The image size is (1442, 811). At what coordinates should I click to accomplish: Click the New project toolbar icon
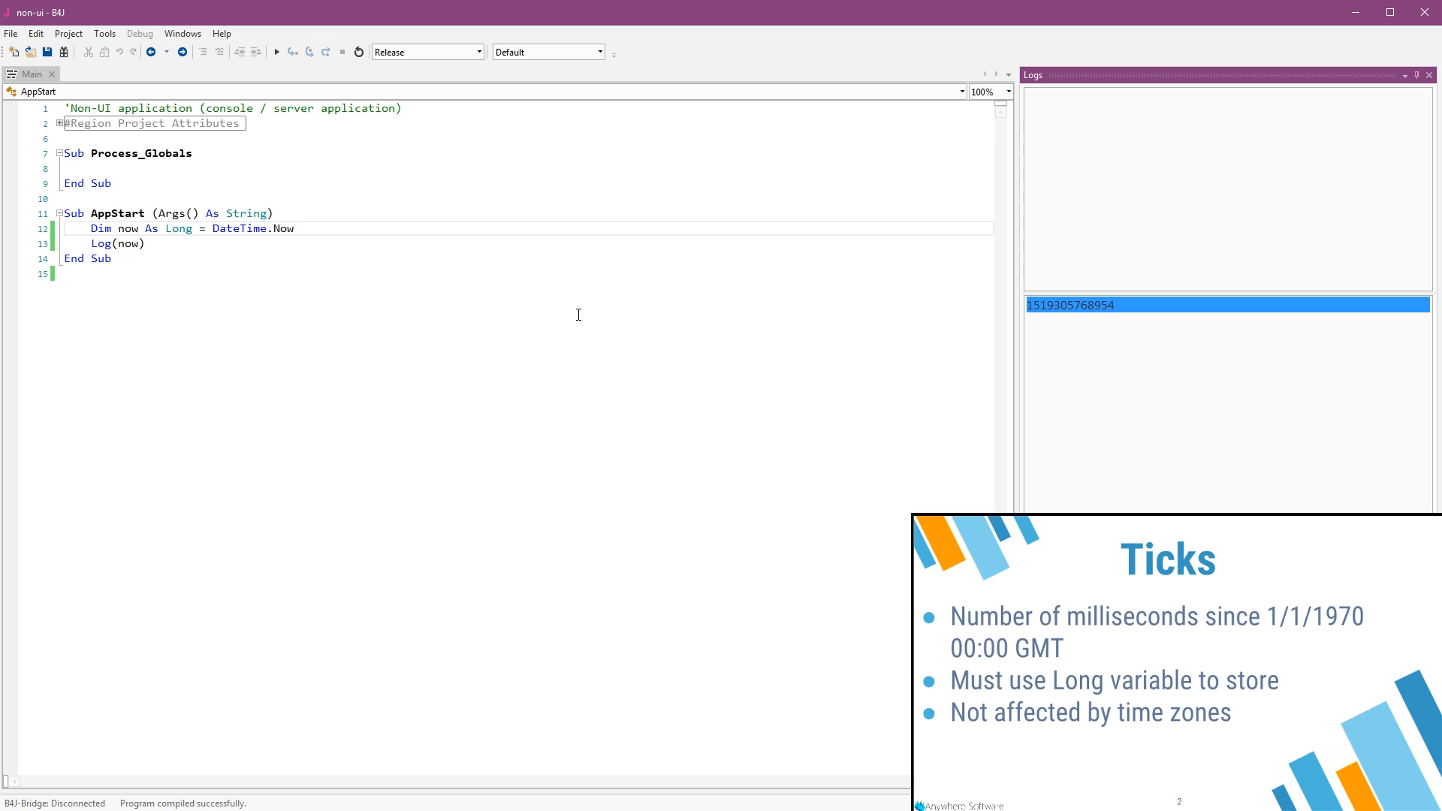pyautogui.click(x=14, y=52)
